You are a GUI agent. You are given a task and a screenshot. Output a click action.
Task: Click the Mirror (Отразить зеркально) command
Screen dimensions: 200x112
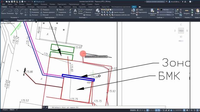(47, 12)
